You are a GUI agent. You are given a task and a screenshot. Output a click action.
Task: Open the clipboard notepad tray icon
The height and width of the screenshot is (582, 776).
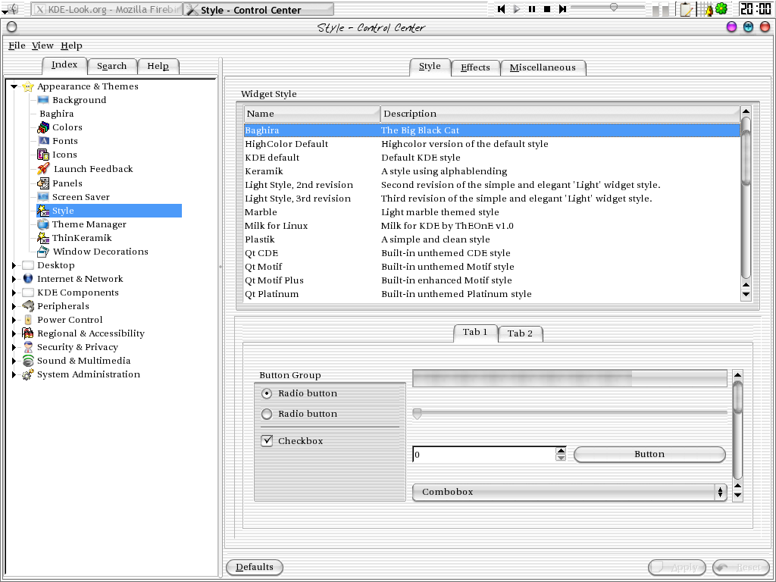coord(685,9)
